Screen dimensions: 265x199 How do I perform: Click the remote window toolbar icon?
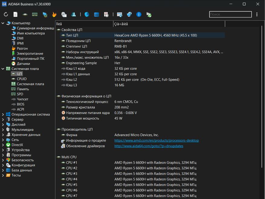click(x=119, y=15)
